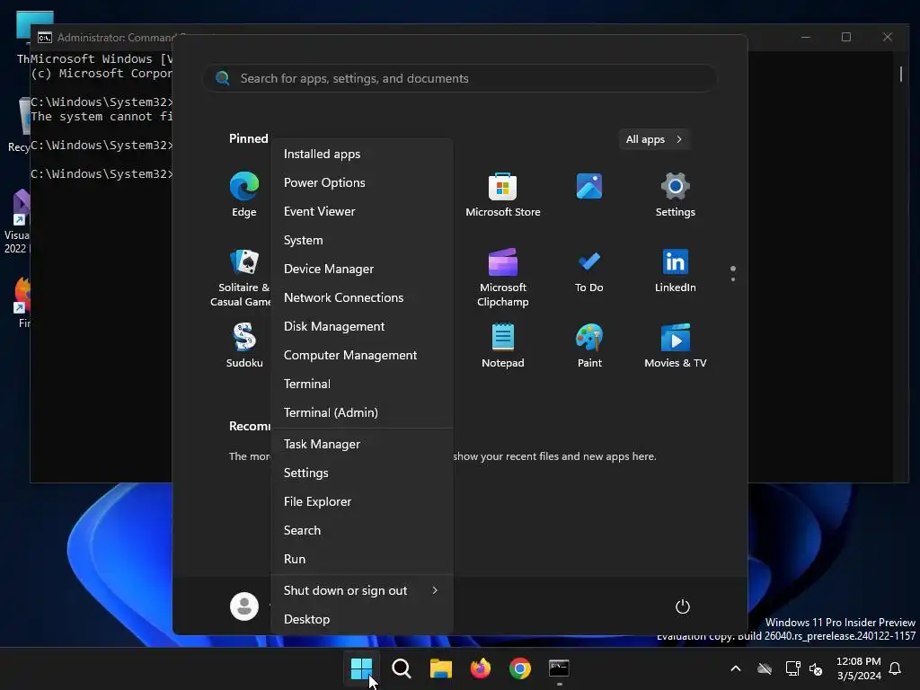Select Installed apps menu entry
This screenshot has width=920, height=690.
point(361,154)
